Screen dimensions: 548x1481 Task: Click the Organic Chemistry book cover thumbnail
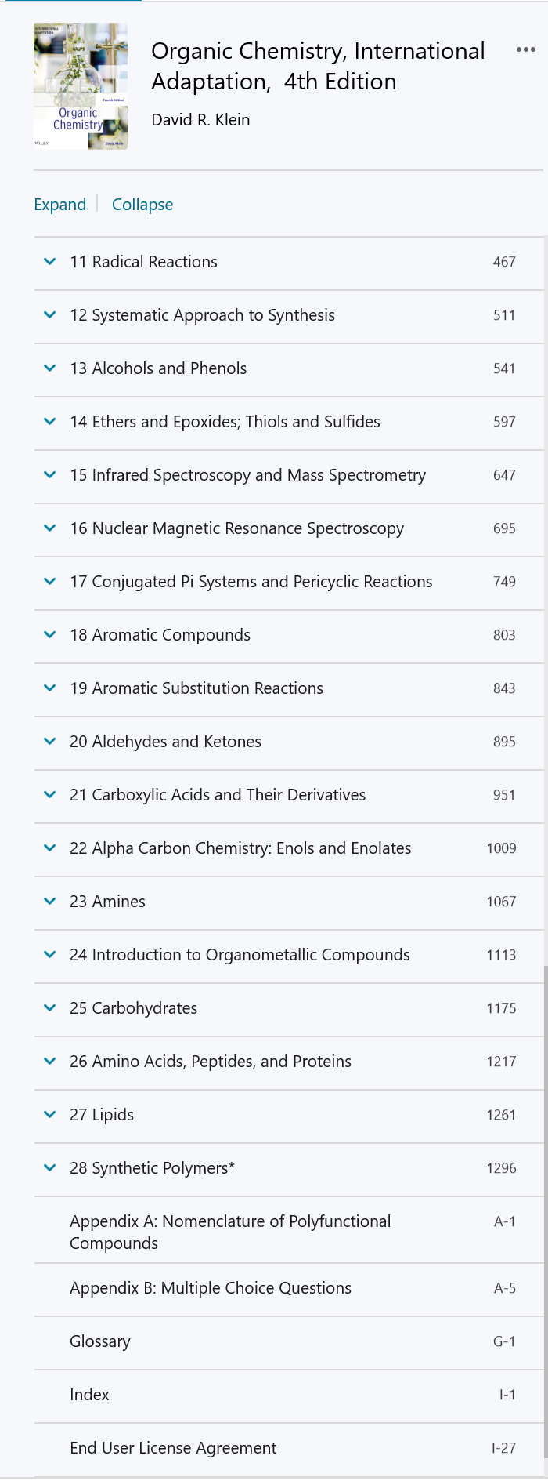(x=80, y=86)
